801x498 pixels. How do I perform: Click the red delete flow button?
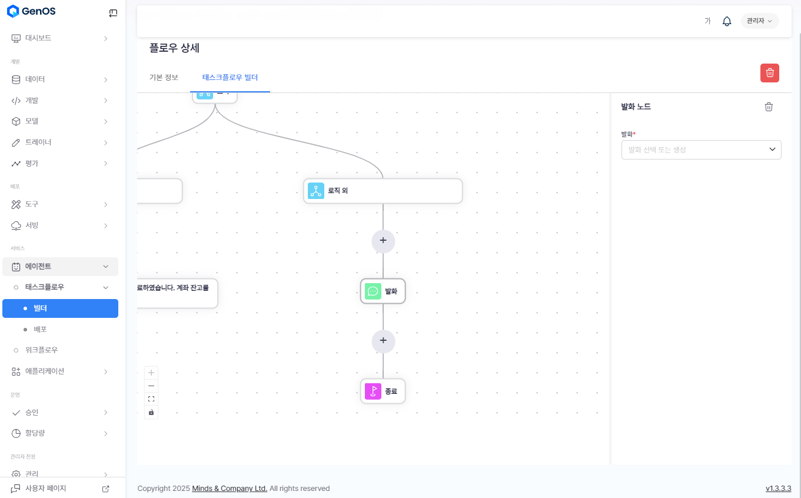pos(769,73)
